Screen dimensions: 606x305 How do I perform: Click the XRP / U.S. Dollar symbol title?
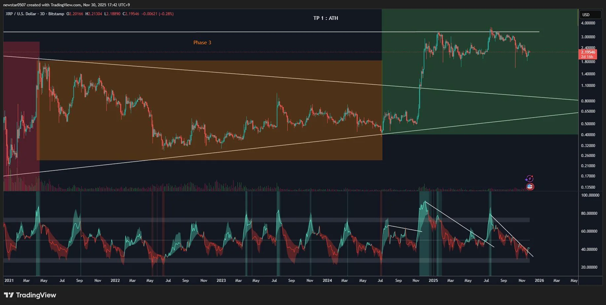coord(21,14)
